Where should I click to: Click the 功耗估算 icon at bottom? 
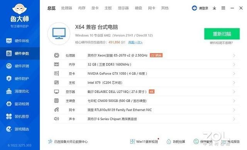pyautogui.click(x=169, y=142)
